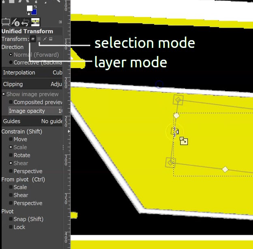253x249 pixels.
Task: Click the top-left corner transform handle
Action: pos(178,100)
